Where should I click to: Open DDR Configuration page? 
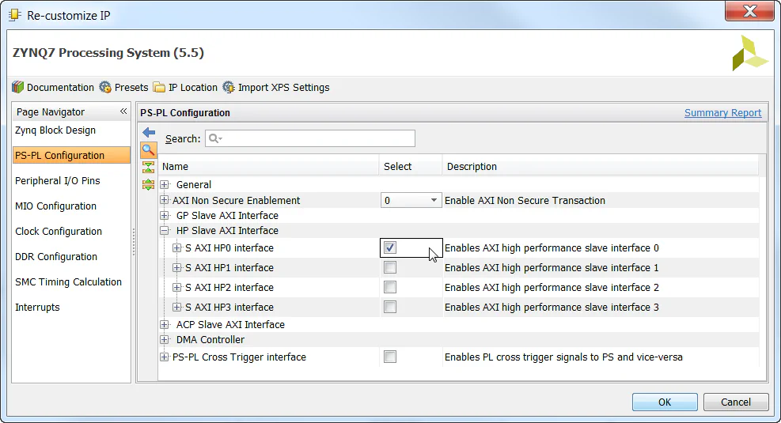click(x=55, y=257)
